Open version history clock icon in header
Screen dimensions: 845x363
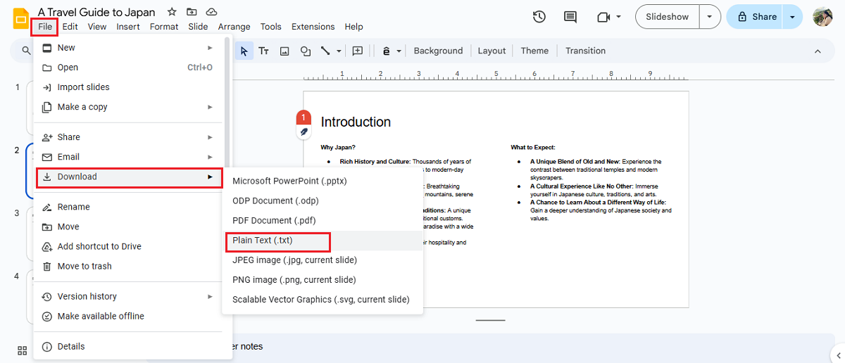point(539,17)
